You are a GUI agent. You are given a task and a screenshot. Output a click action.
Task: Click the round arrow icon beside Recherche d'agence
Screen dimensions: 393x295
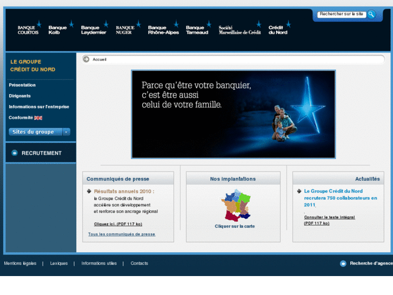343,264
